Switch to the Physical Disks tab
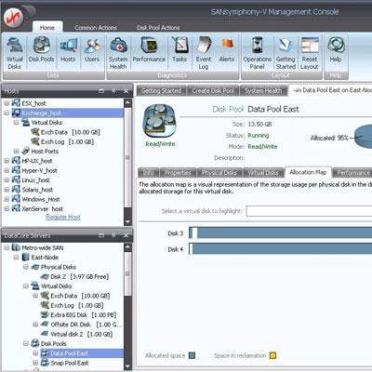Image resolution: width=372 pixels, height=372 pixels. tap(219, 173)
